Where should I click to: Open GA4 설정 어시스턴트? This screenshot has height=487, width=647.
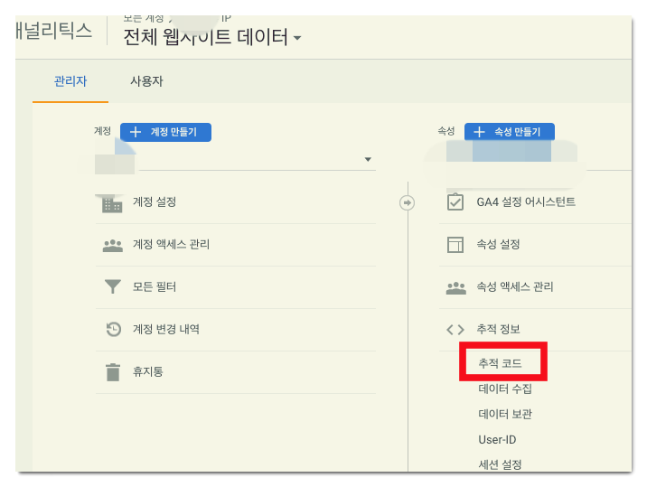[526, 201]
